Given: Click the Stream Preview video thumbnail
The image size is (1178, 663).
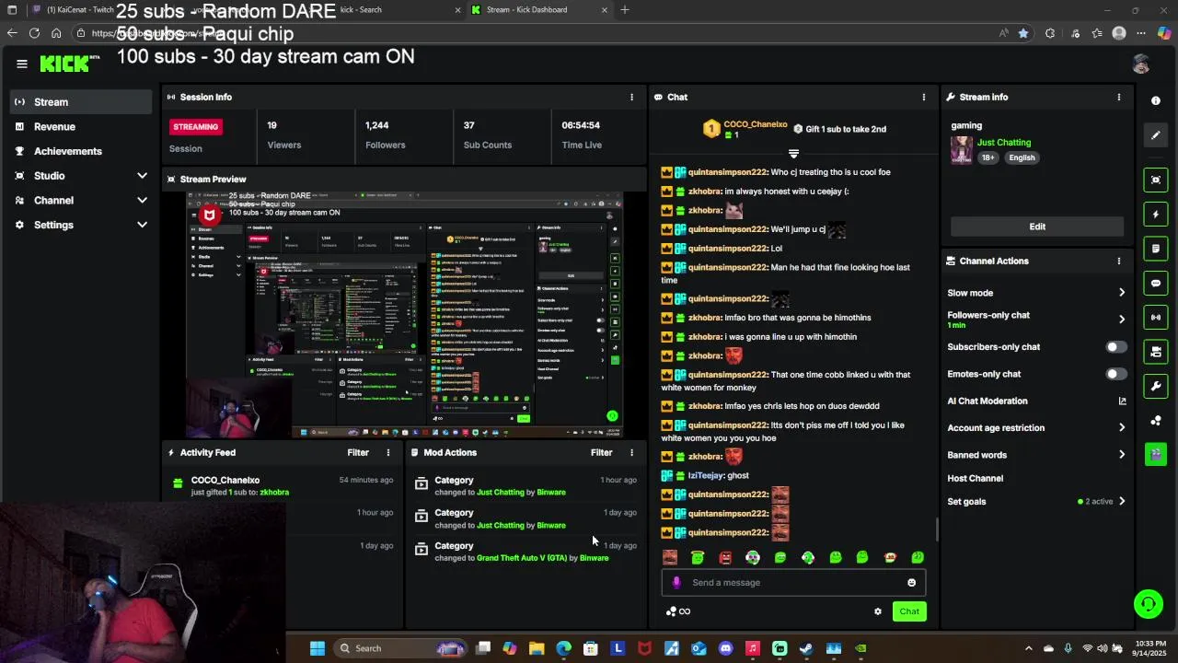Looking at the screenshot, I should [404, 314].
